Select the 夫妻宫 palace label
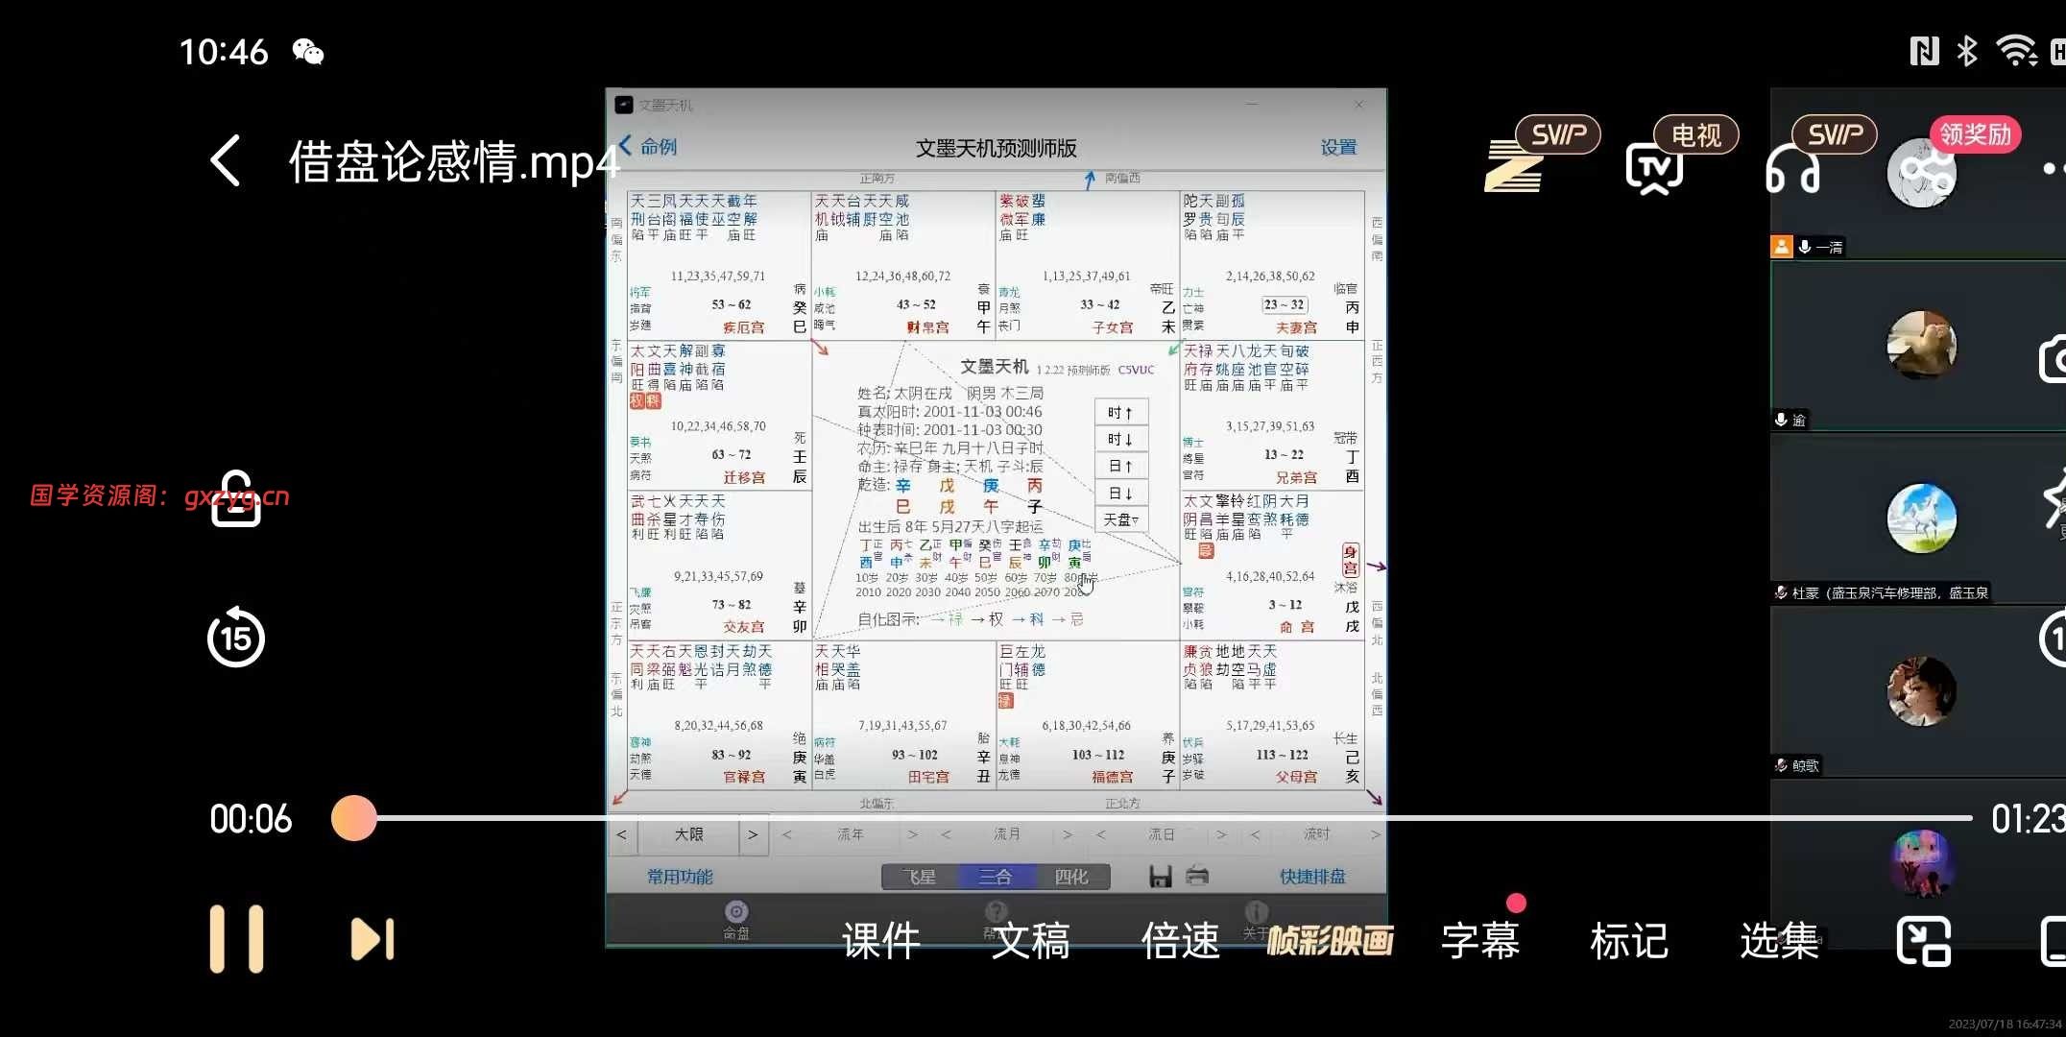The image size is (2066, 1037). pyautogui.click(x=1296, y=327)
